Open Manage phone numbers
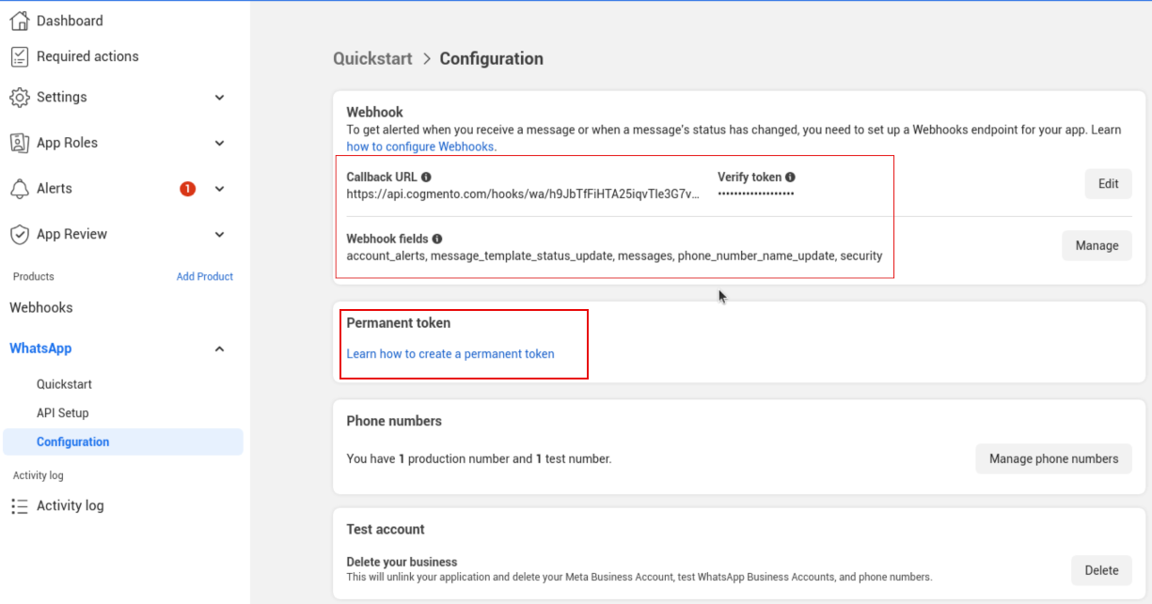The width and height of the screenshot is (1152, 604). pyautogui.click(x=1053, y=458)
